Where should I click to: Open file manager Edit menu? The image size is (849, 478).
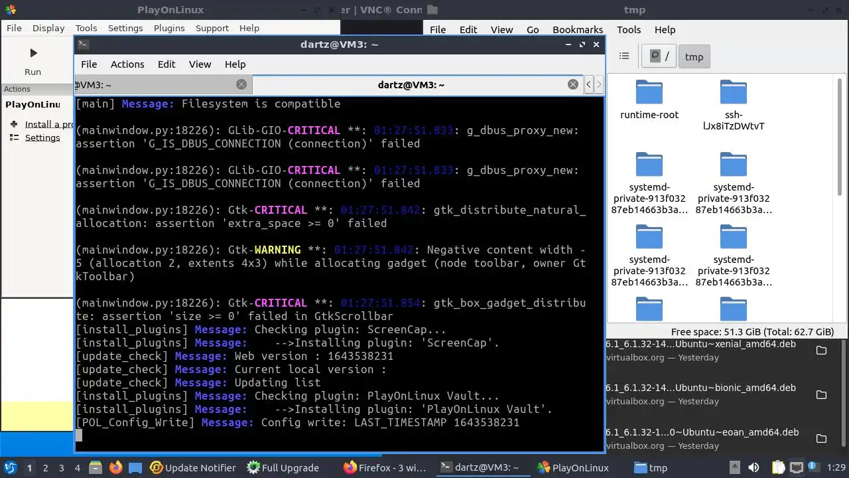point(468,29)
